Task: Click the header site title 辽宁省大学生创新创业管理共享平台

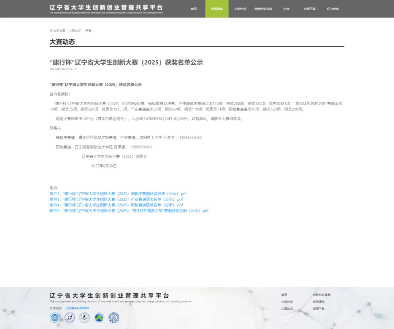Action: [x=106, y=7]
